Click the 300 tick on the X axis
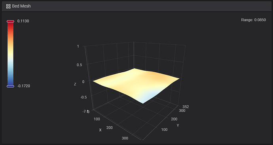 pyautogui.click(x=125, y=138)
